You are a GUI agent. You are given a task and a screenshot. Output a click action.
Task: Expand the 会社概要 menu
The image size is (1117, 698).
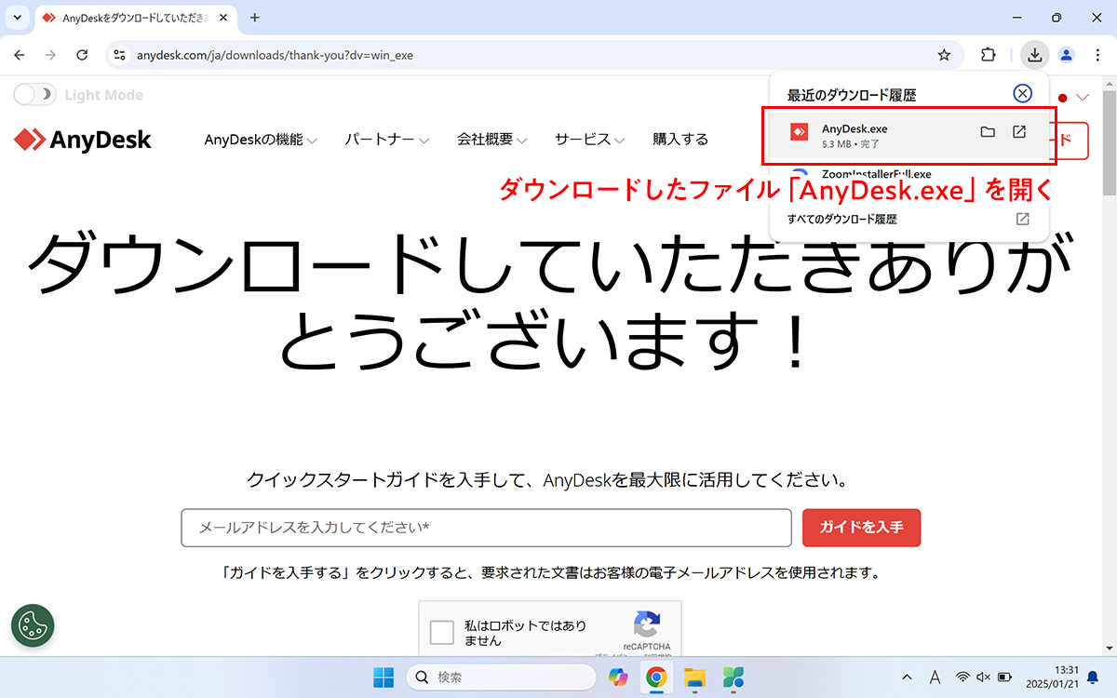coord(492,140)
